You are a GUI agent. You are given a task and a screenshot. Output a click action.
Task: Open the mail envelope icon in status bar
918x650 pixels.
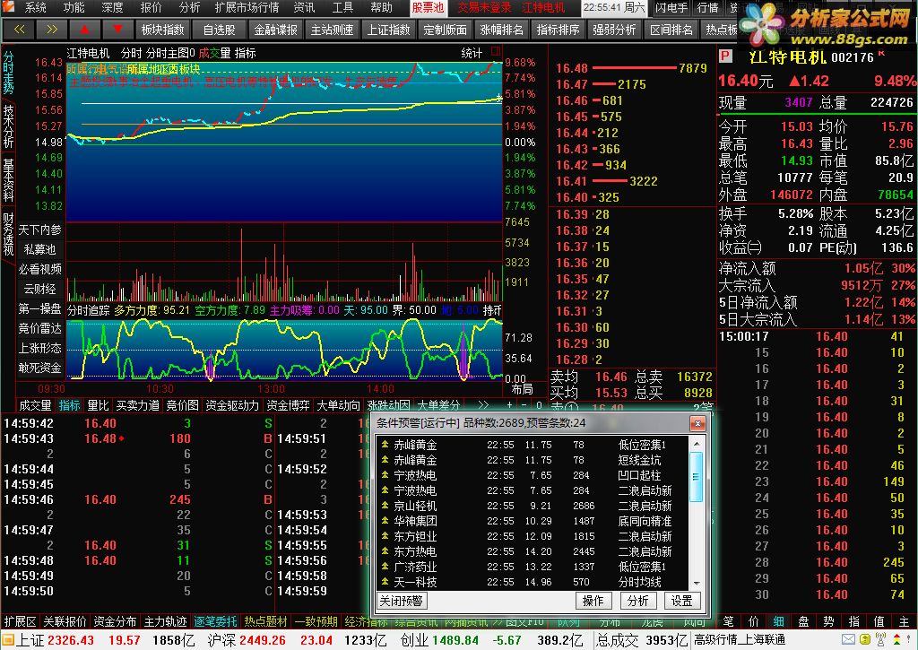[x=848, y=639]
